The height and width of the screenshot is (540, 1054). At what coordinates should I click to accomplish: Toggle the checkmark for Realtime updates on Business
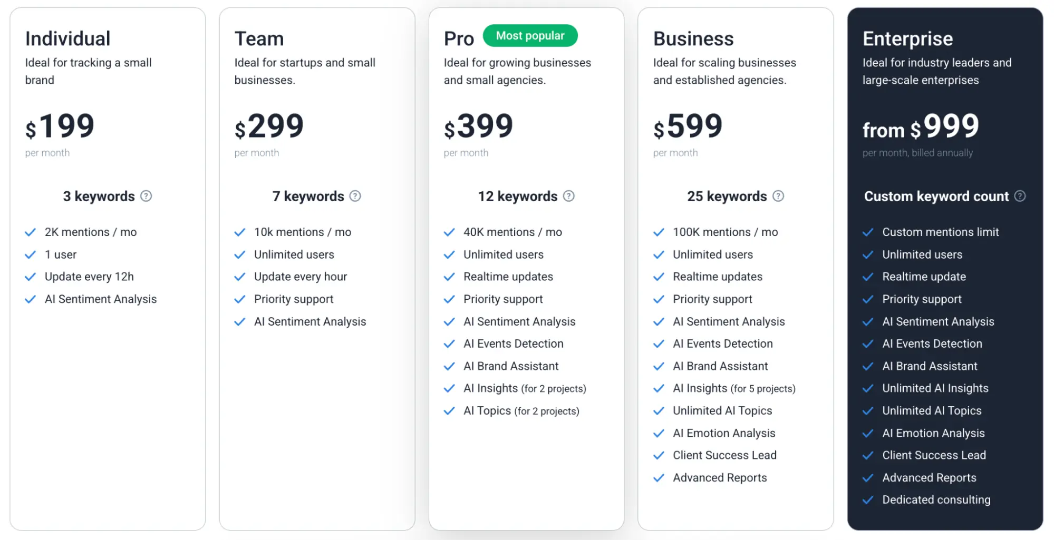[x=659, y=276]
